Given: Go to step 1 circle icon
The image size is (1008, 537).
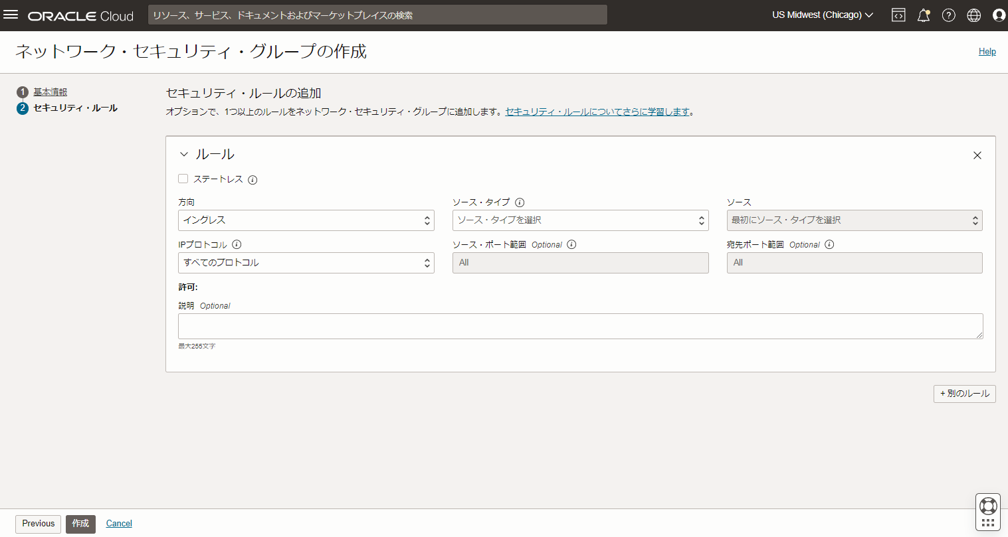Looking at the screenshot, I should (23, 92).
